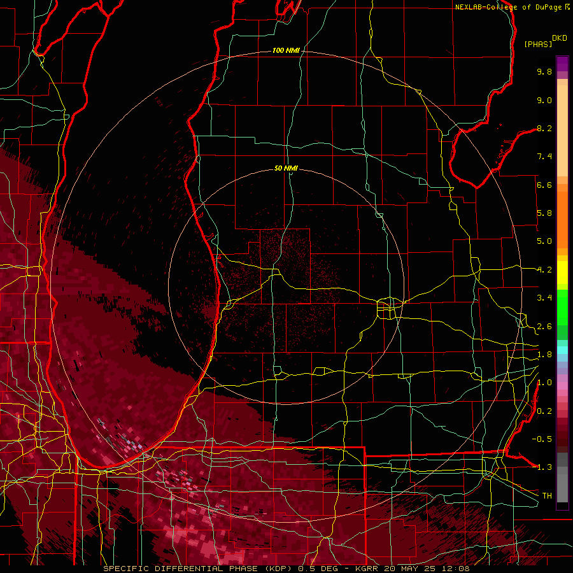This screenshot has width=573, height=573.
Task: Select the 9.0 scale value
Action: [544, 100]
